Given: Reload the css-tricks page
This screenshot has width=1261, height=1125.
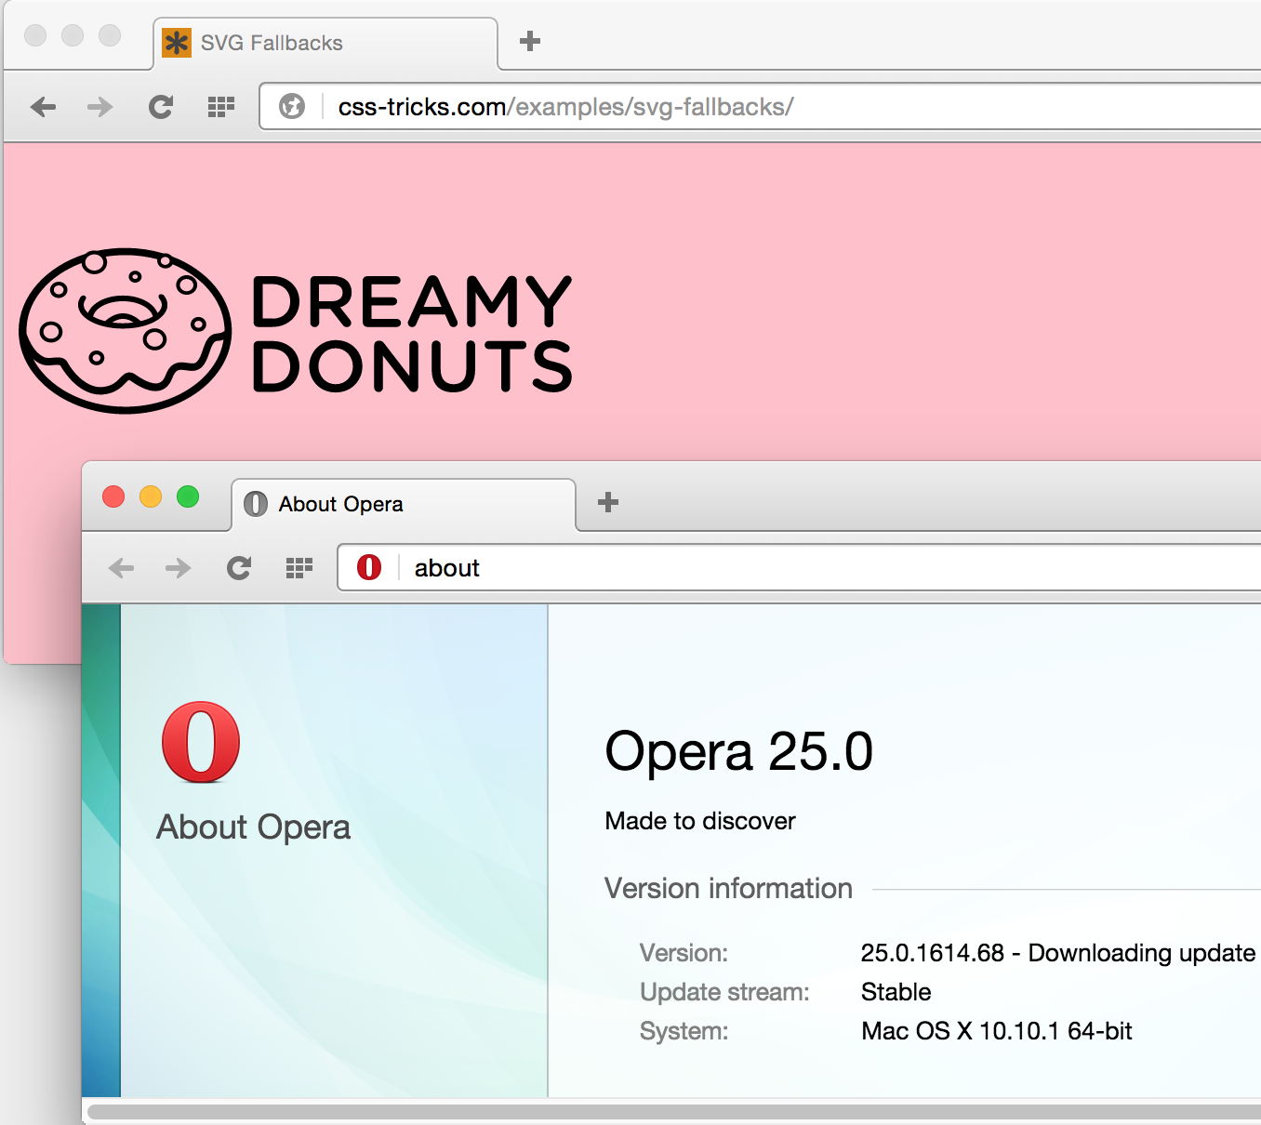Looking at the screenshot, I should 161,107.
